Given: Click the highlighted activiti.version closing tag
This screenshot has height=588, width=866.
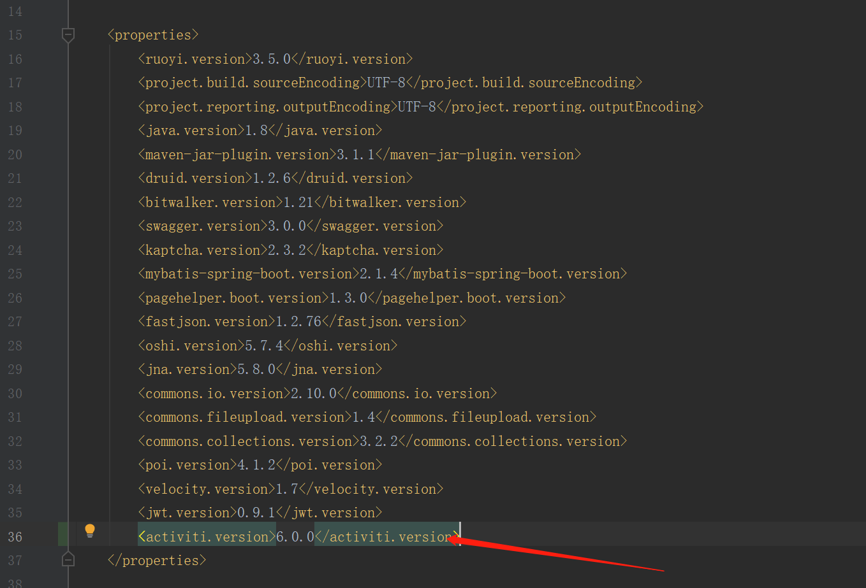Looking at the screenshot, I should coord(386,536).
